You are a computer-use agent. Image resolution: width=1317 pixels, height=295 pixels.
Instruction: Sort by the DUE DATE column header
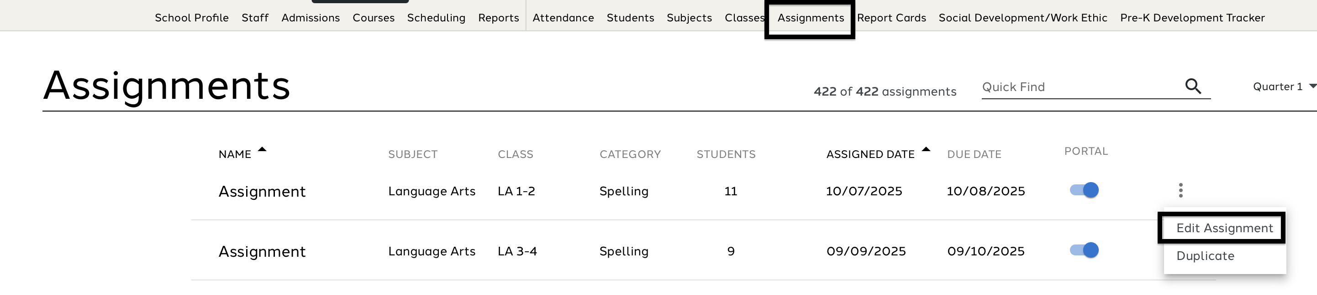pyautogui.click(x=974, y=154)
